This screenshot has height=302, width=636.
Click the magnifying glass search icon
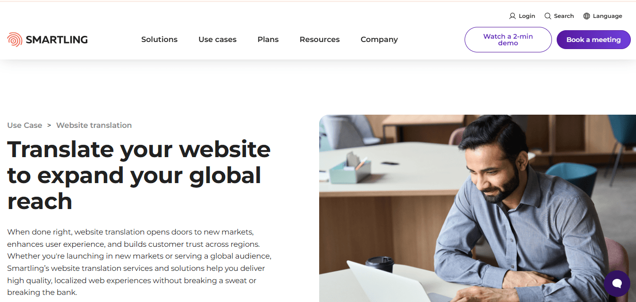click(548, 16)
